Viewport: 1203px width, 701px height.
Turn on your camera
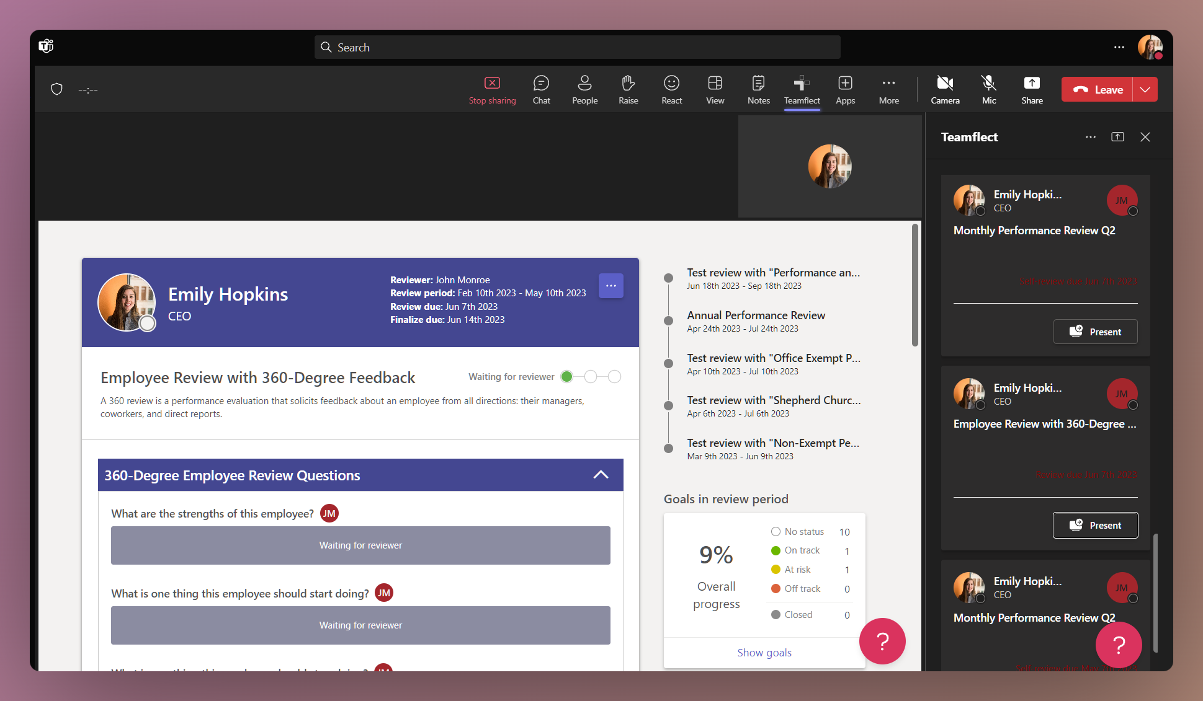pyautogui.click(x=945, y=89)
